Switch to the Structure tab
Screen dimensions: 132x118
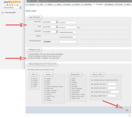click(x=31, y=4)
